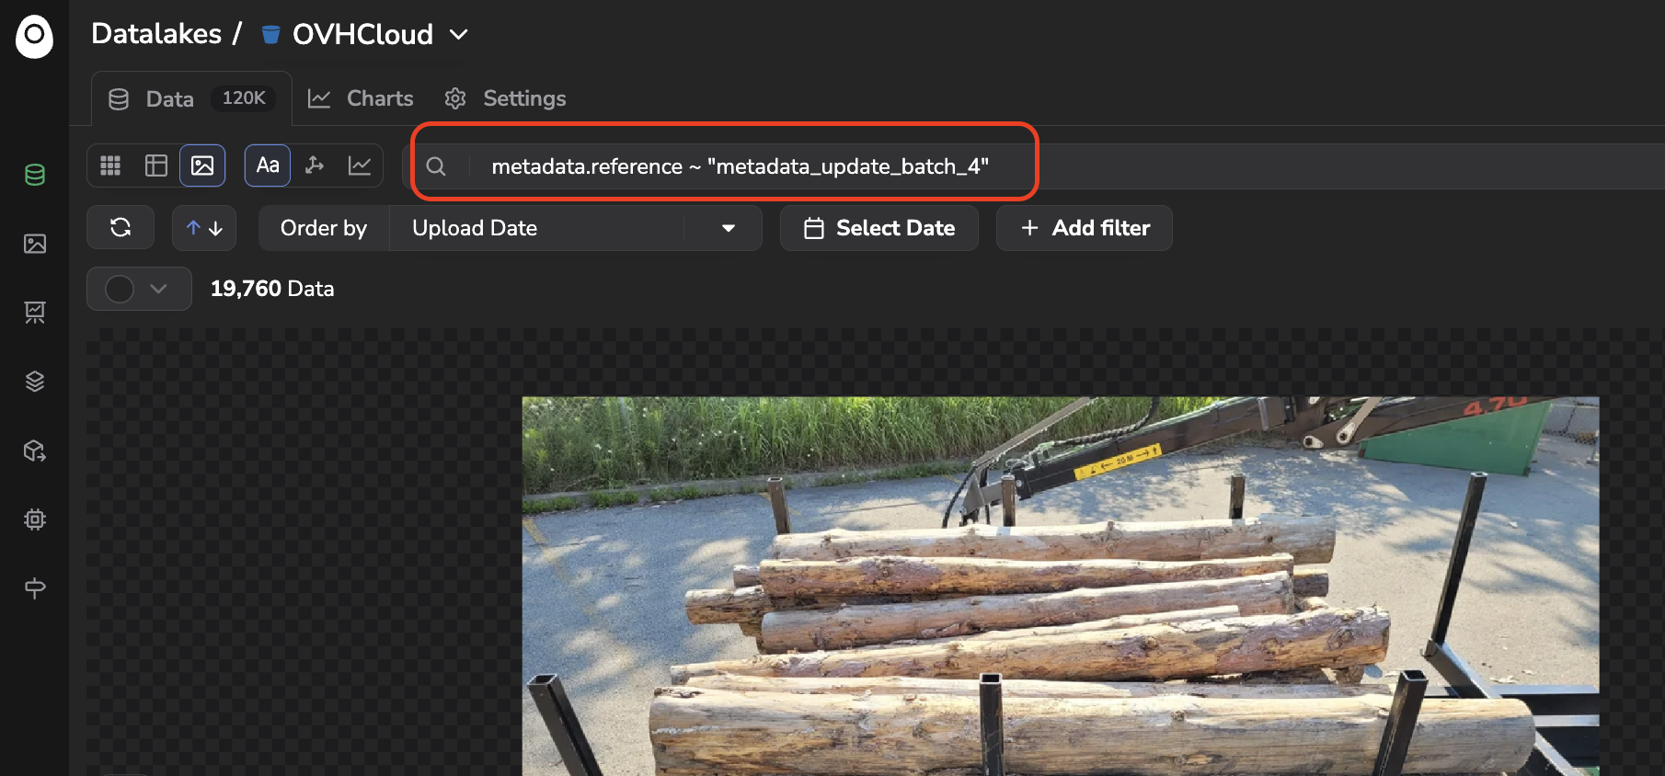Click the Add filter button
The image size is (1665, 776).
pos(1085,228)
